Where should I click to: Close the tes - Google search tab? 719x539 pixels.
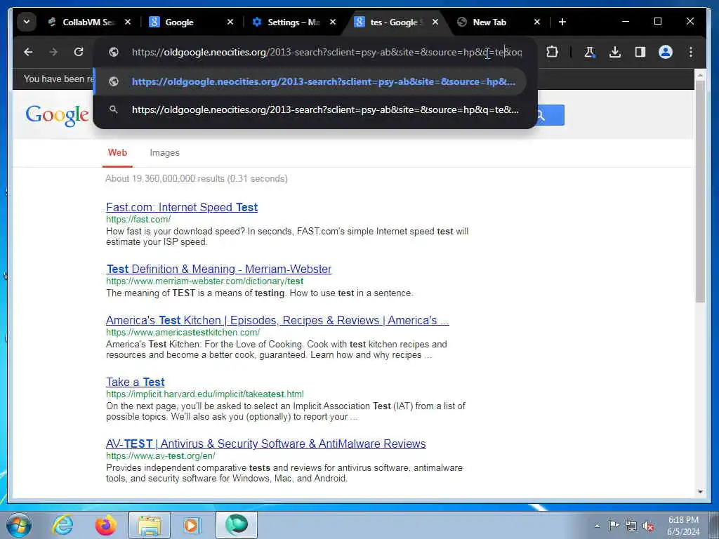[435, 22]
